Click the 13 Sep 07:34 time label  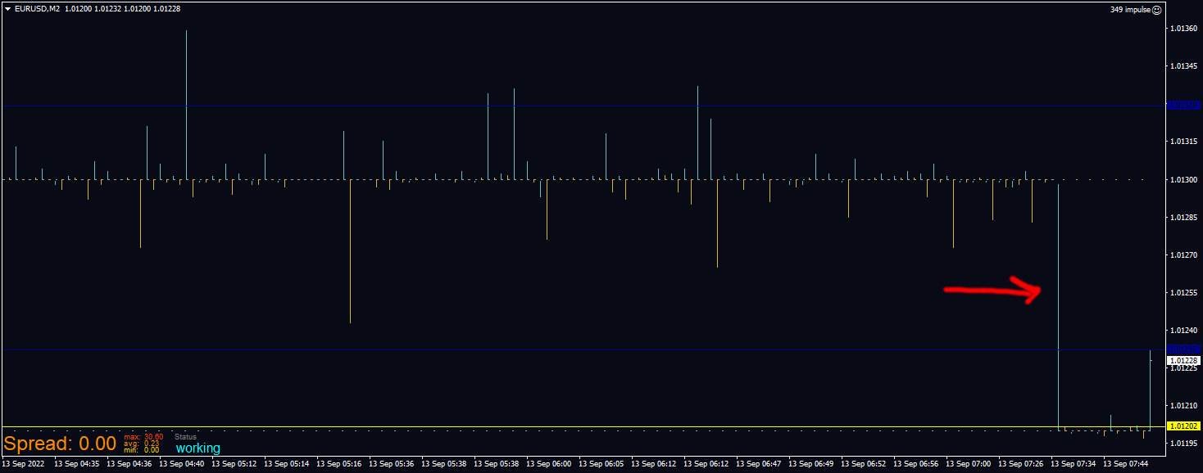pyautogui.click(x=1074, y=464)
